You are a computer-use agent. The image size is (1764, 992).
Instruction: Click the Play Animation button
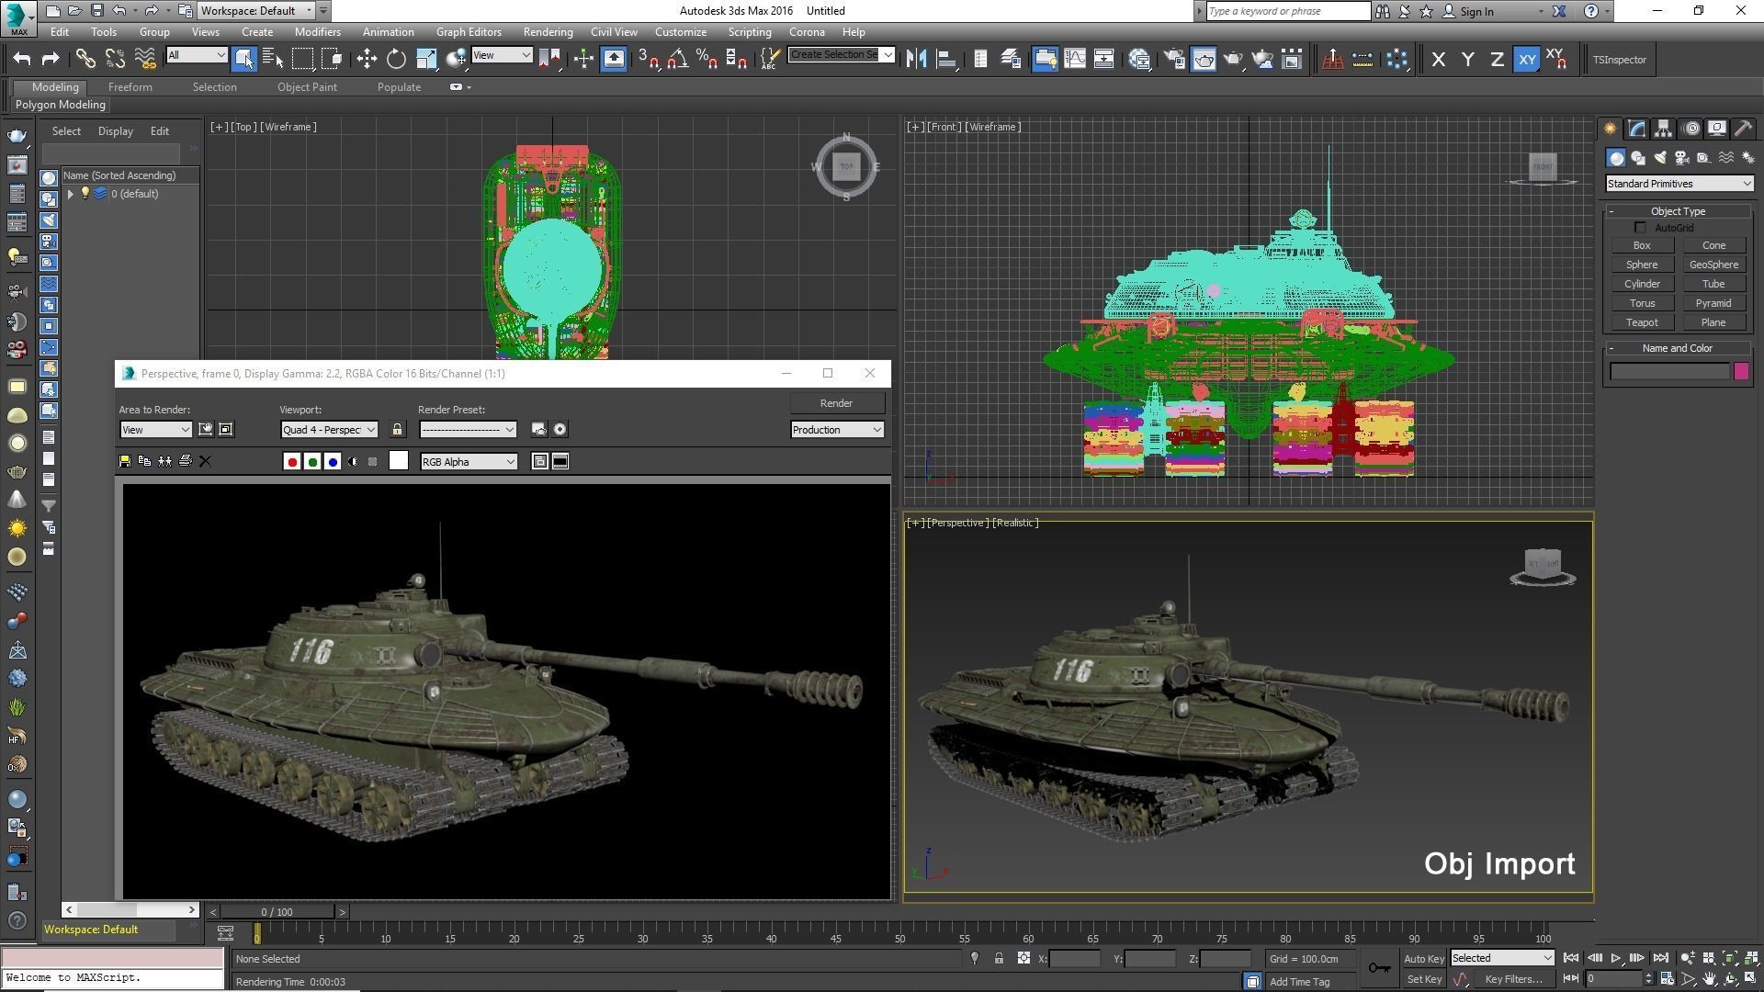1615,958
